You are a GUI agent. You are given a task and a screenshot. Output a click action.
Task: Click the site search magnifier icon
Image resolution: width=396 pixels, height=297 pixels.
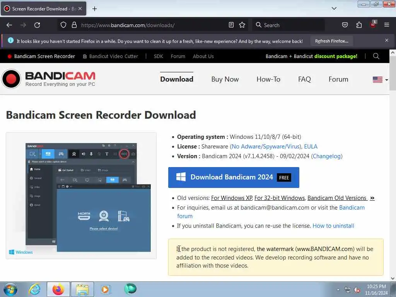[x=376, y=56]
